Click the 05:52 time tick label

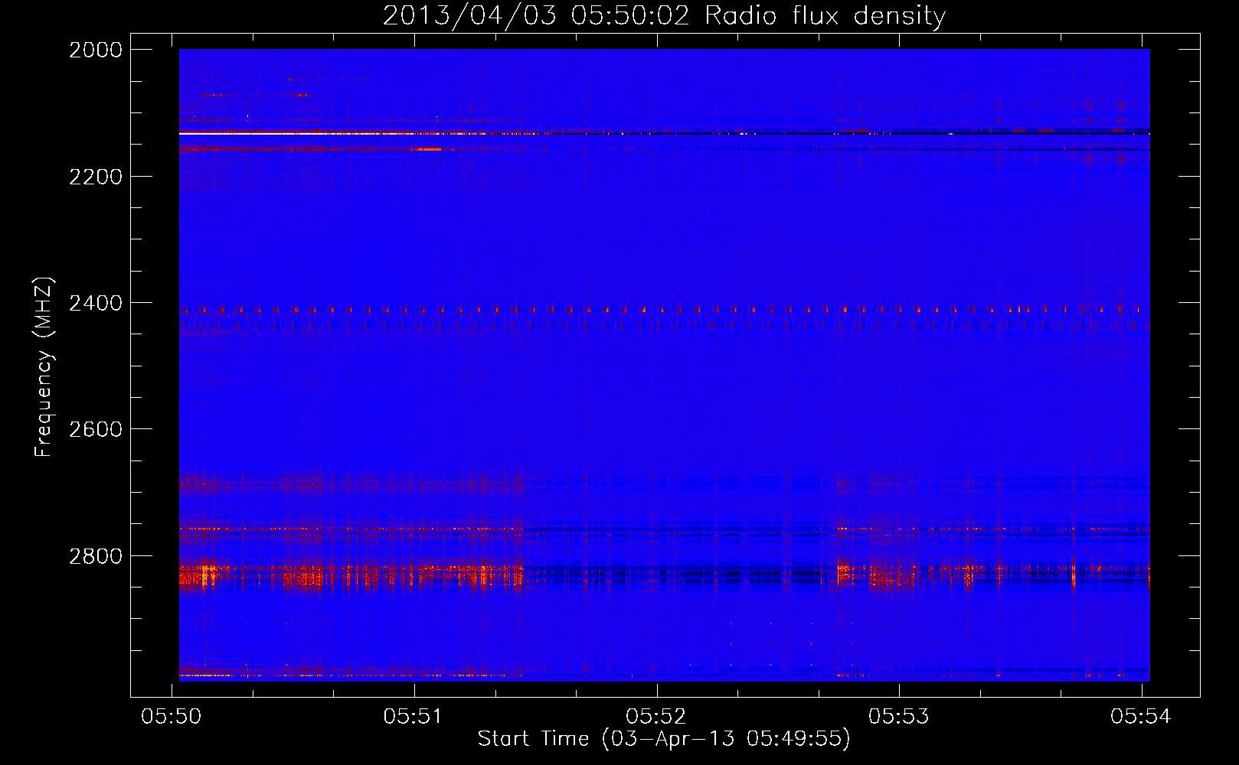656,716
